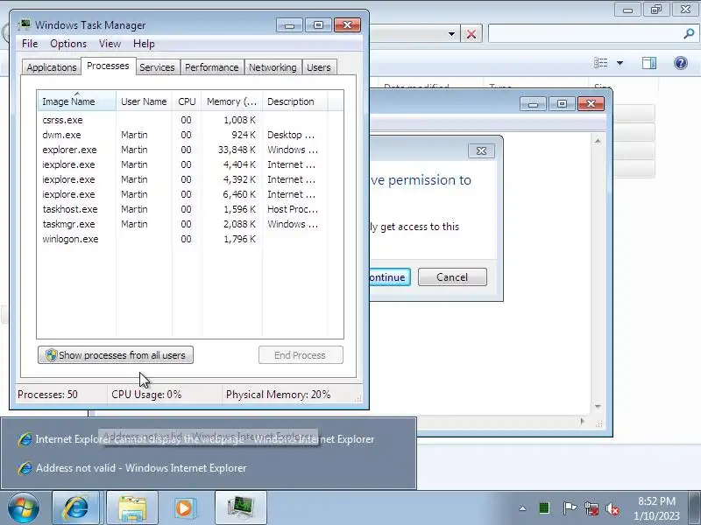Click Show processes from all users
This screenshot has width=701, height=525.
pyautogui.click(x=116, y=355)
